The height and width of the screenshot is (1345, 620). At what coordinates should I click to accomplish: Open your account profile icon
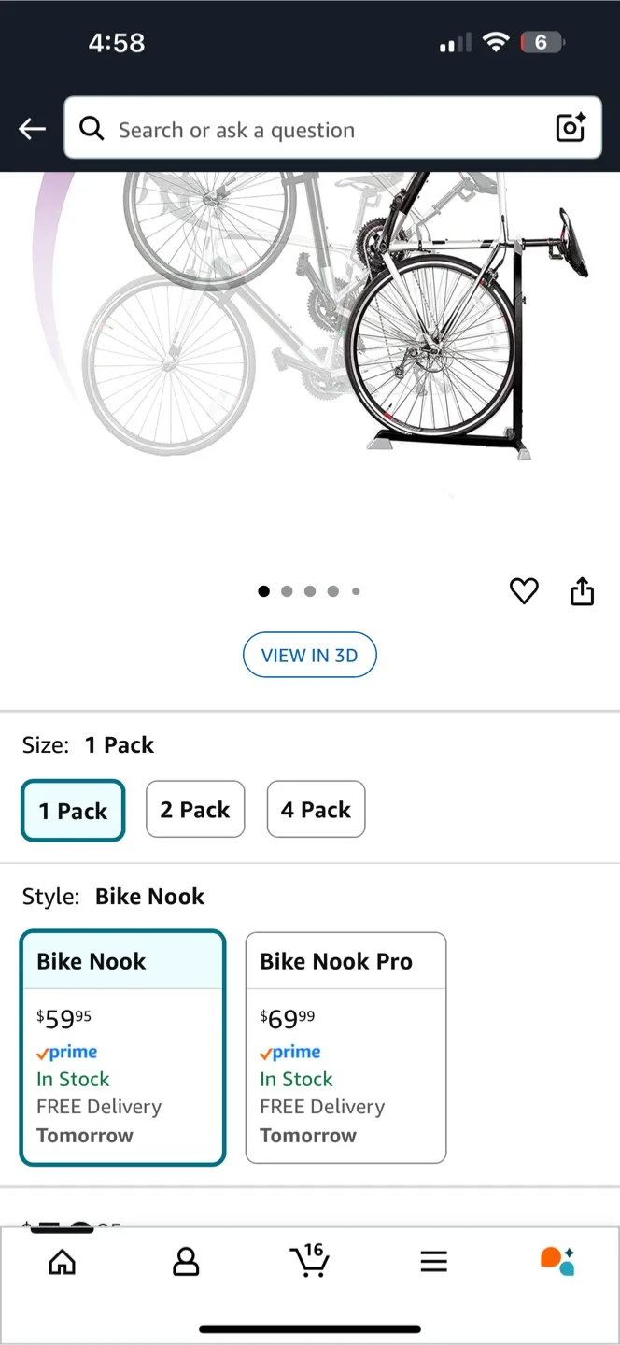(186, 1261)
